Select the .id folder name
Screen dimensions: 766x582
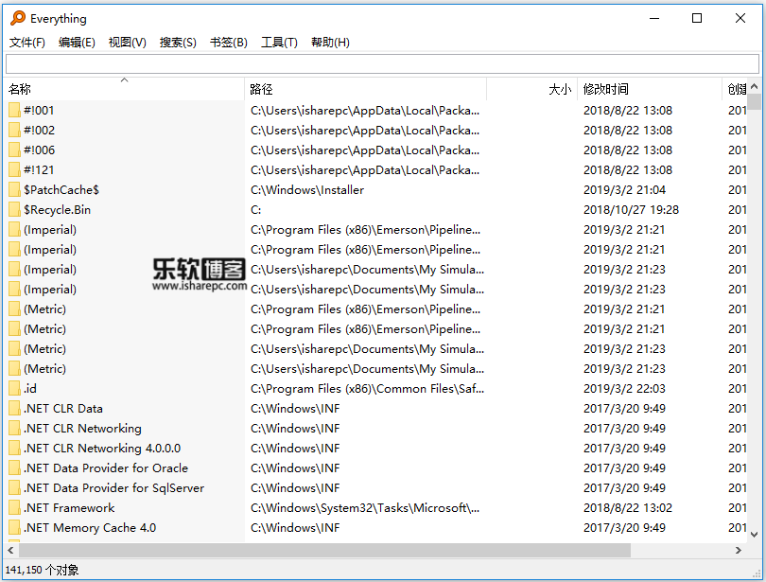[30, 389]
